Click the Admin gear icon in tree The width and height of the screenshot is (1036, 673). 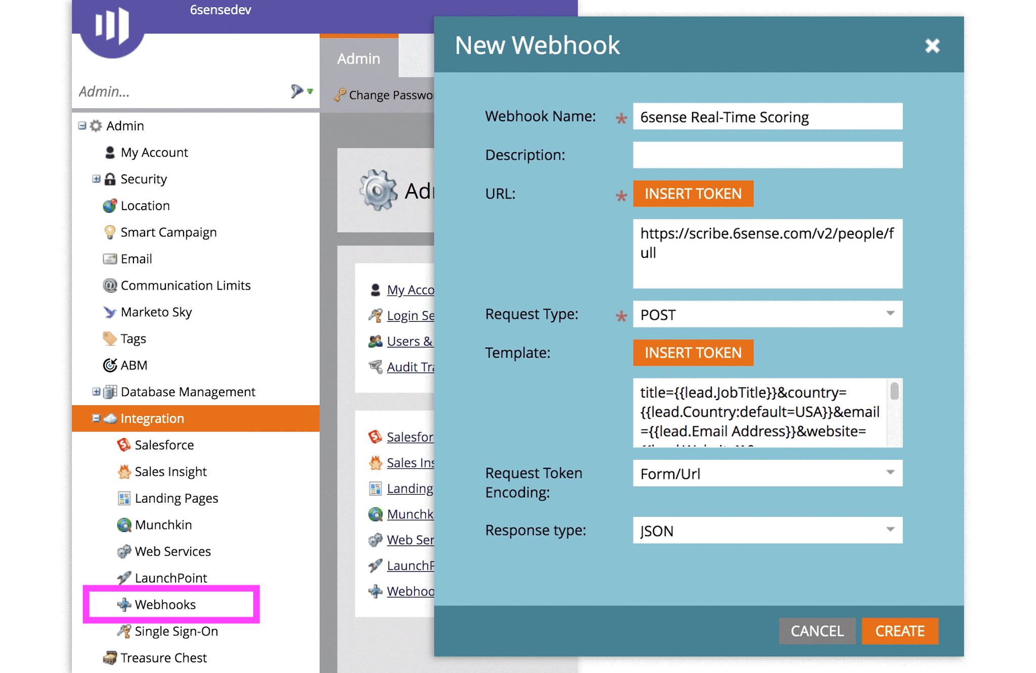pos(96,126)
